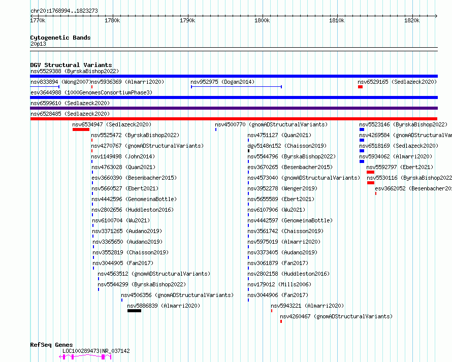Click the chr20:1768994..1823273 coordinates text
Screen dimensions: 452x362
pyautogui.click(x=64, y=11)
